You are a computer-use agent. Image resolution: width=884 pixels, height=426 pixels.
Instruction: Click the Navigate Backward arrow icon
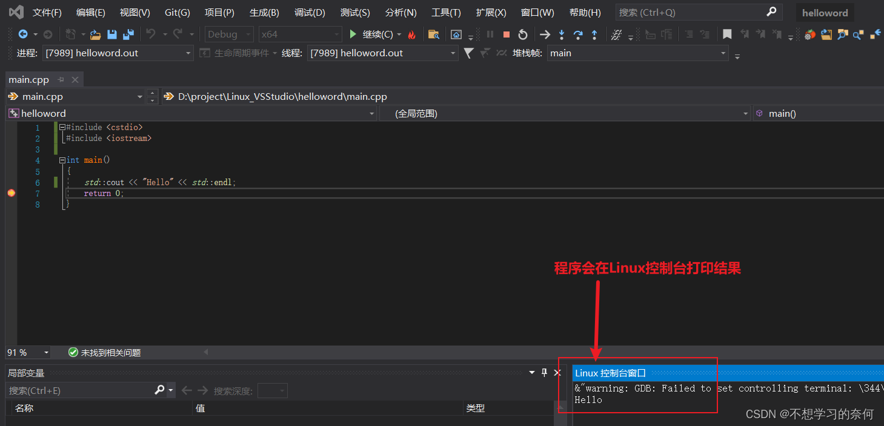pyautogui.click(x=23, y=34)
